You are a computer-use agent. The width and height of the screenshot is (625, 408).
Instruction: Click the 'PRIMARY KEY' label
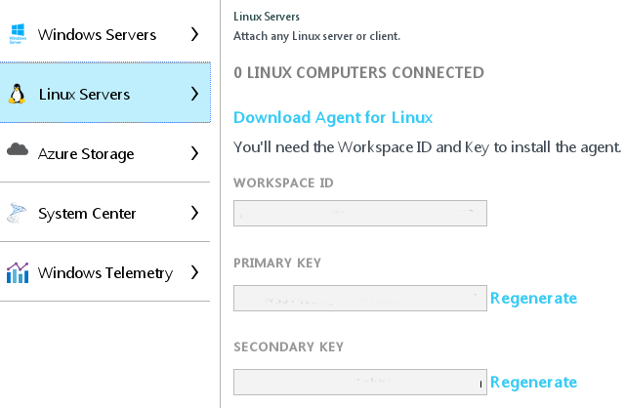pyautogui.click(x=277, y=263)
